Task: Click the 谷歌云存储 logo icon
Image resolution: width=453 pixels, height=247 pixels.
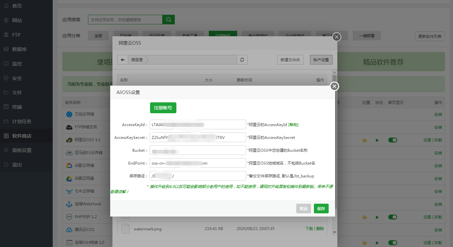Action: tap(69, 166)
